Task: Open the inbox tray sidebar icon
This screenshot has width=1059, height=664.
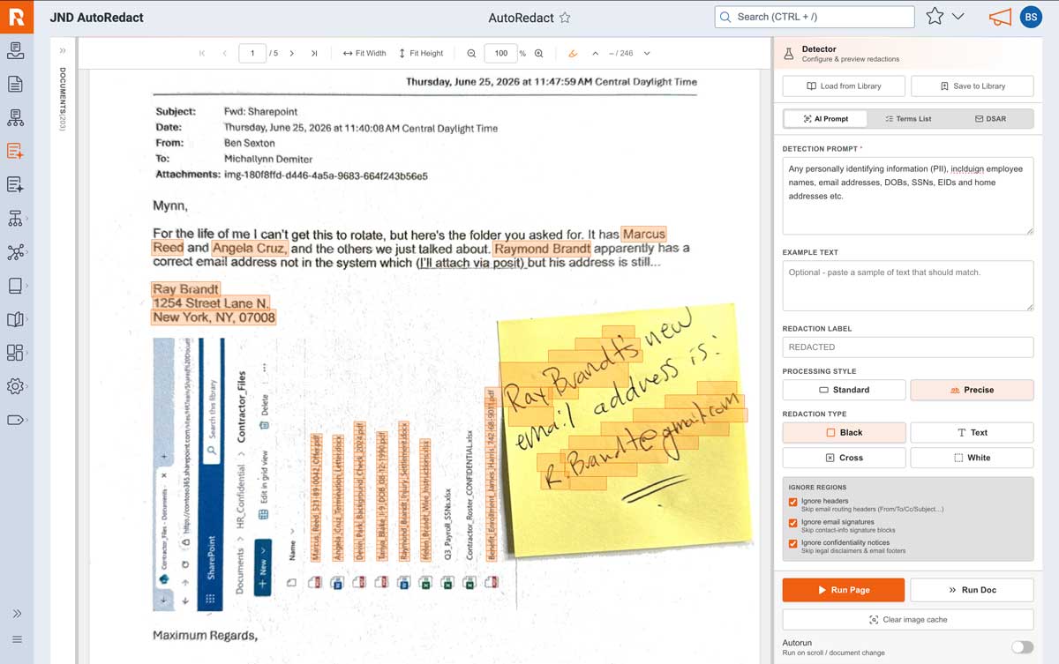Action: coord(15,50)
